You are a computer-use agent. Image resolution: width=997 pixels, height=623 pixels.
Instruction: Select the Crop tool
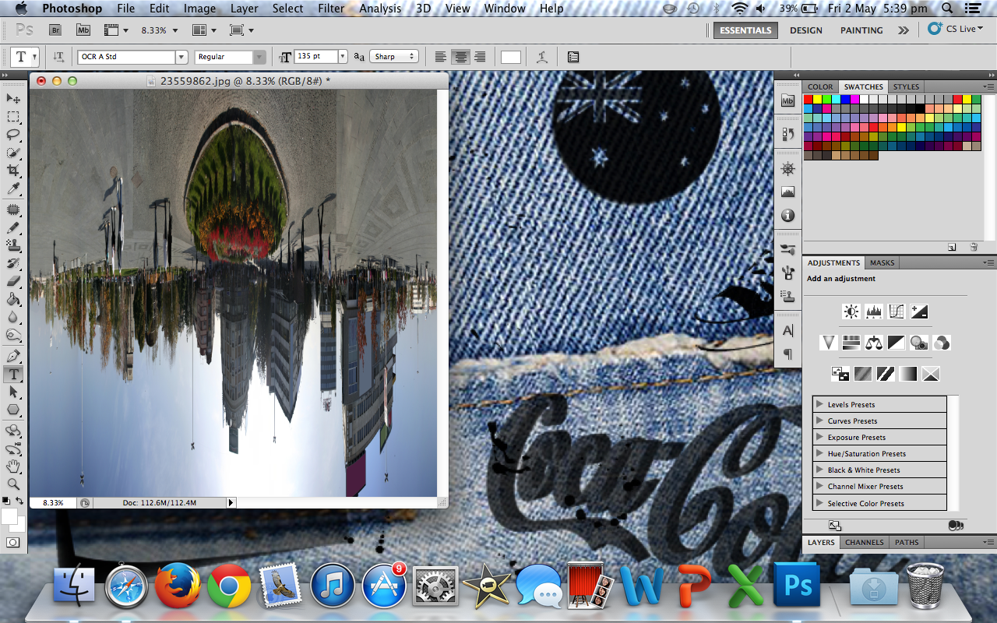click(x=13, y=171)
